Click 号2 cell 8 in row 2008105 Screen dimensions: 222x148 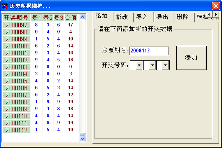click(48, 81)
